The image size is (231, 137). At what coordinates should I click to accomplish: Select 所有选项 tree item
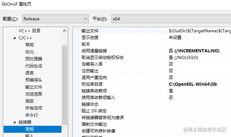point(34,108)
